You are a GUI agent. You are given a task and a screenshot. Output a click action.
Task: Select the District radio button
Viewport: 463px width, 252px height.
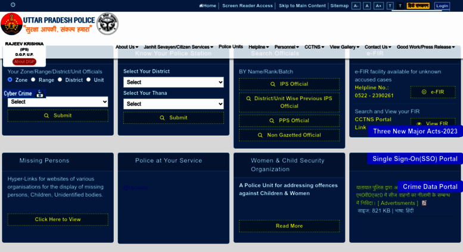point(60,80)
